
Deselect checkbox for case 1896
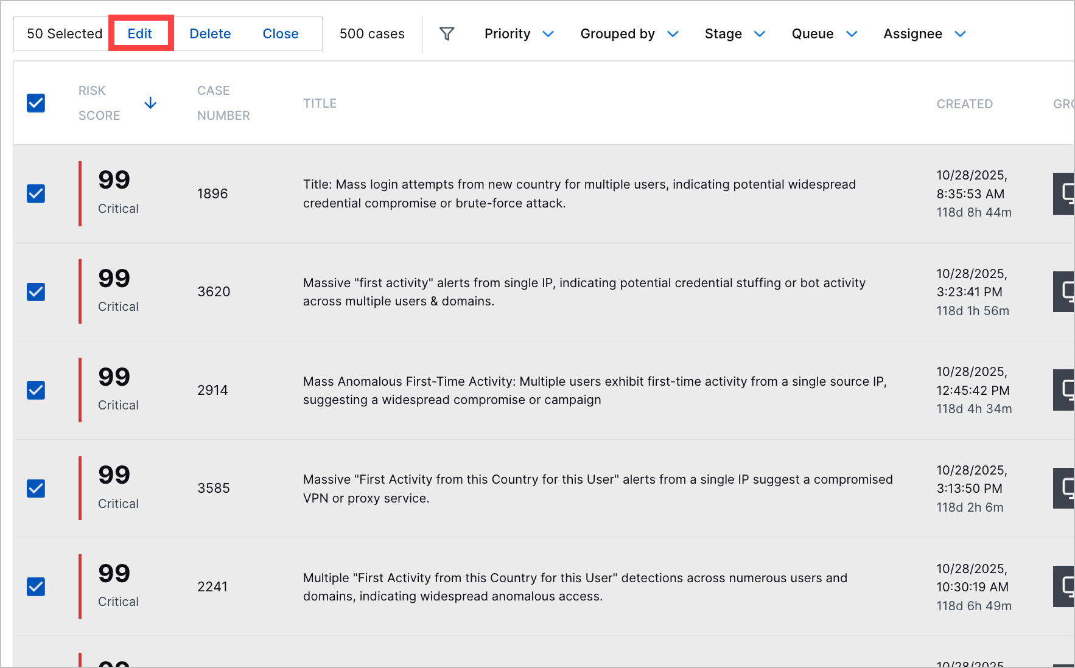tap(36, 193)
